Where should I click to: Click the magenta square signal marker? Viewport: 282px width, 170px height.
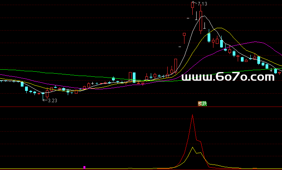84,167
